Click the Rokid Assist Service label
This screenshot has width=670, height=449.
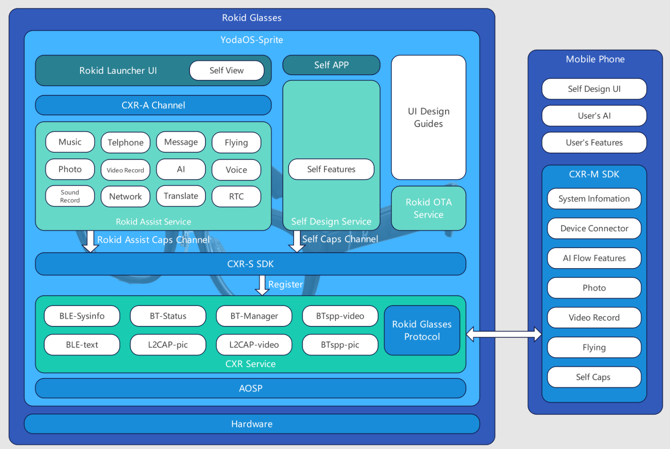[154, 221]
